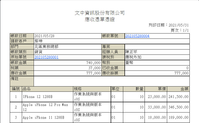Viewport: 199px width, 123px height.
Task: Select the account date value 2021/05/28
Action: [x=44, y=36]
